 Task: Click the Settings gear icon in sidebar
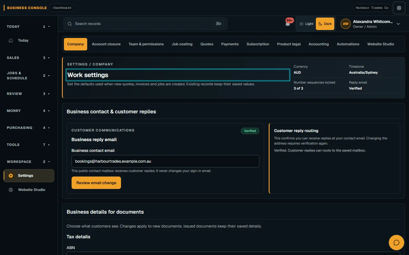tap(11, 176)
